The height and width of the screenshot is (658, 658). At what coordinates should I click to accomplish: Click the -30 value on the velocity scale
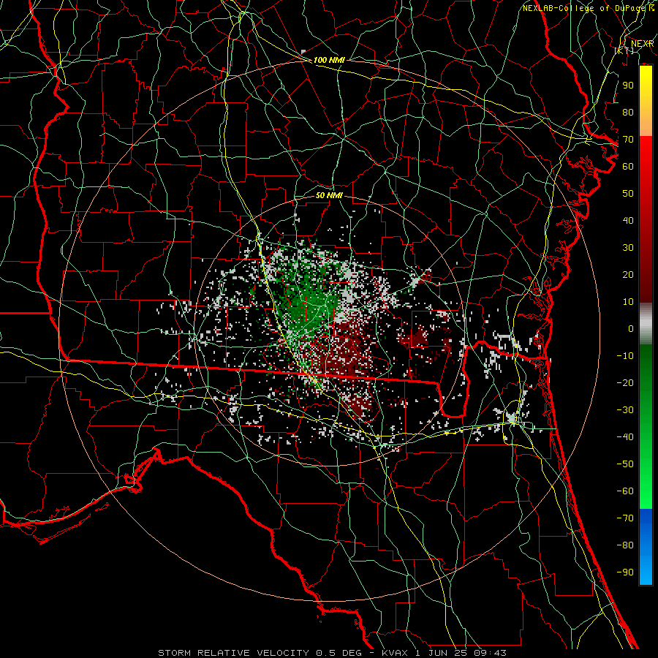coord(625,410)
